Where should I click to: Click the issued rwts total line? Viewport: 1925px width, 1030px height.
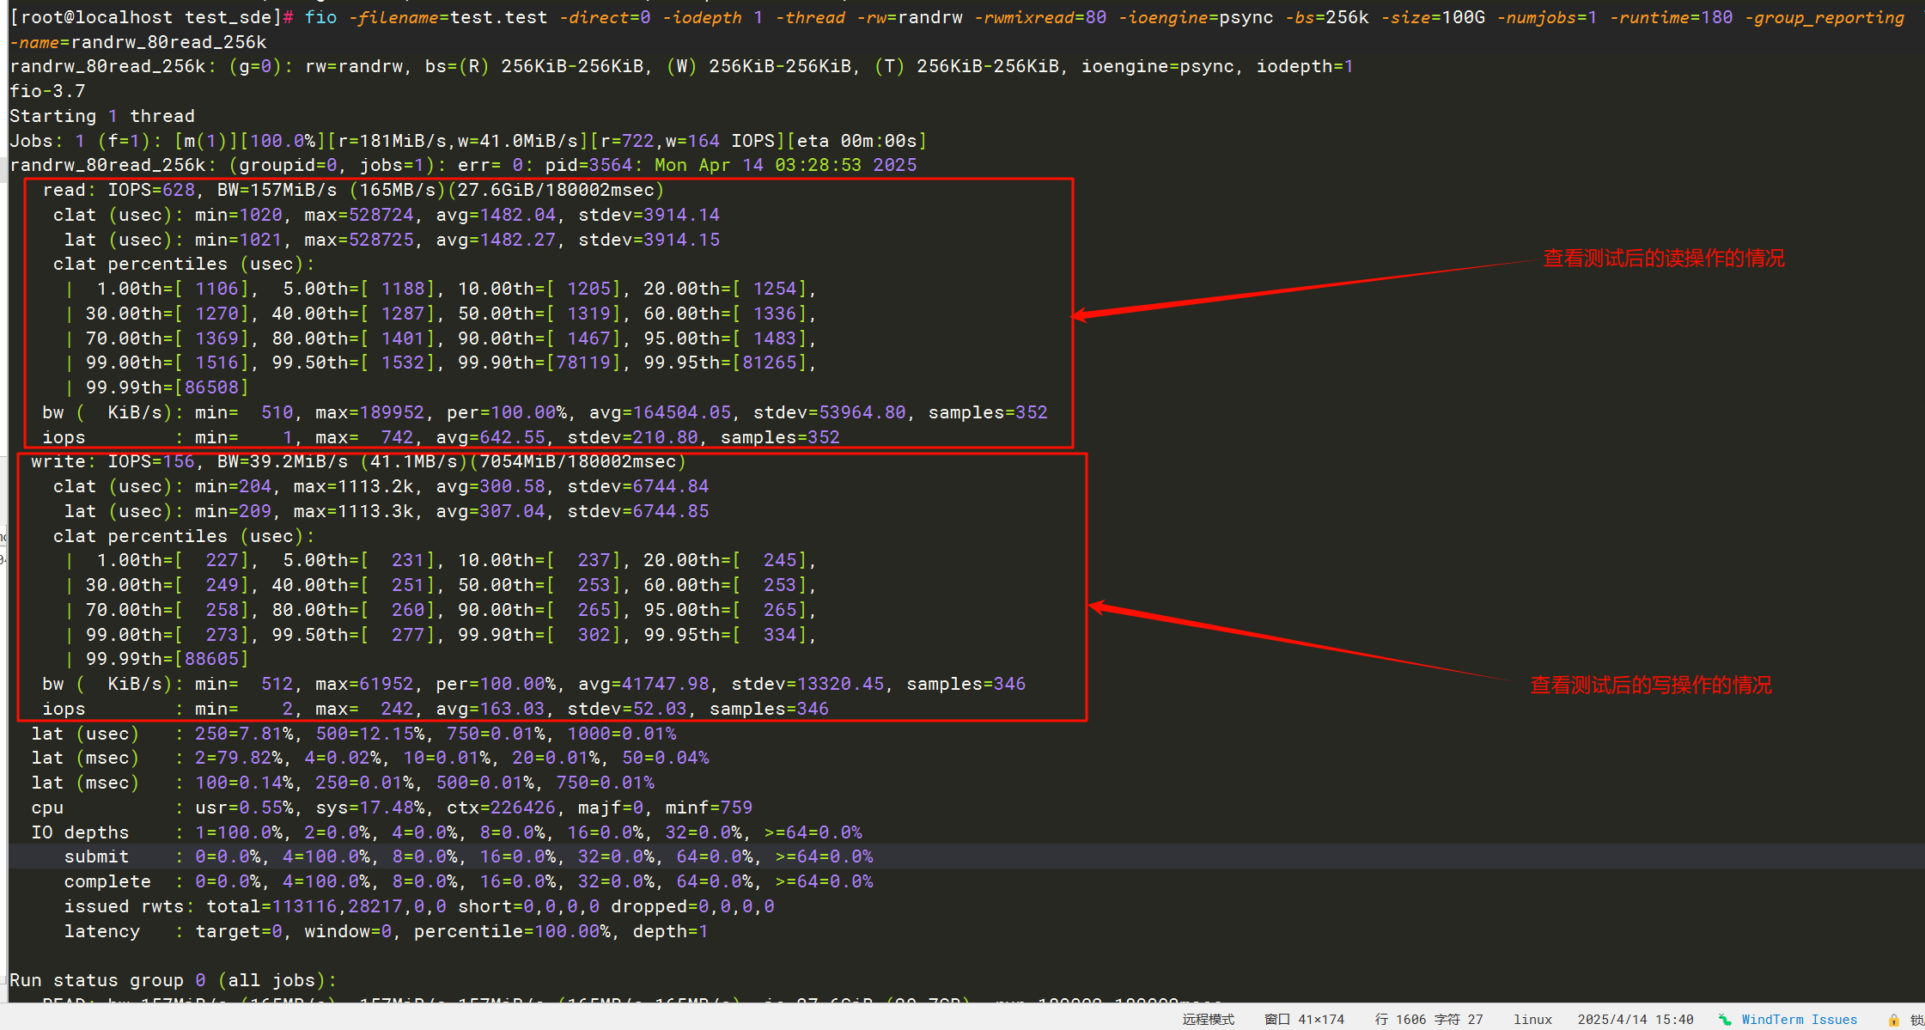pyautogui.click(x=418, y=906)
